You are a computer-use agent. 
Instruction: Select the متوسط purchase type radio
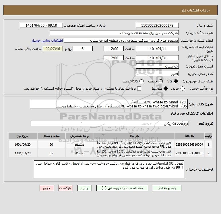[x=166, y=88]
